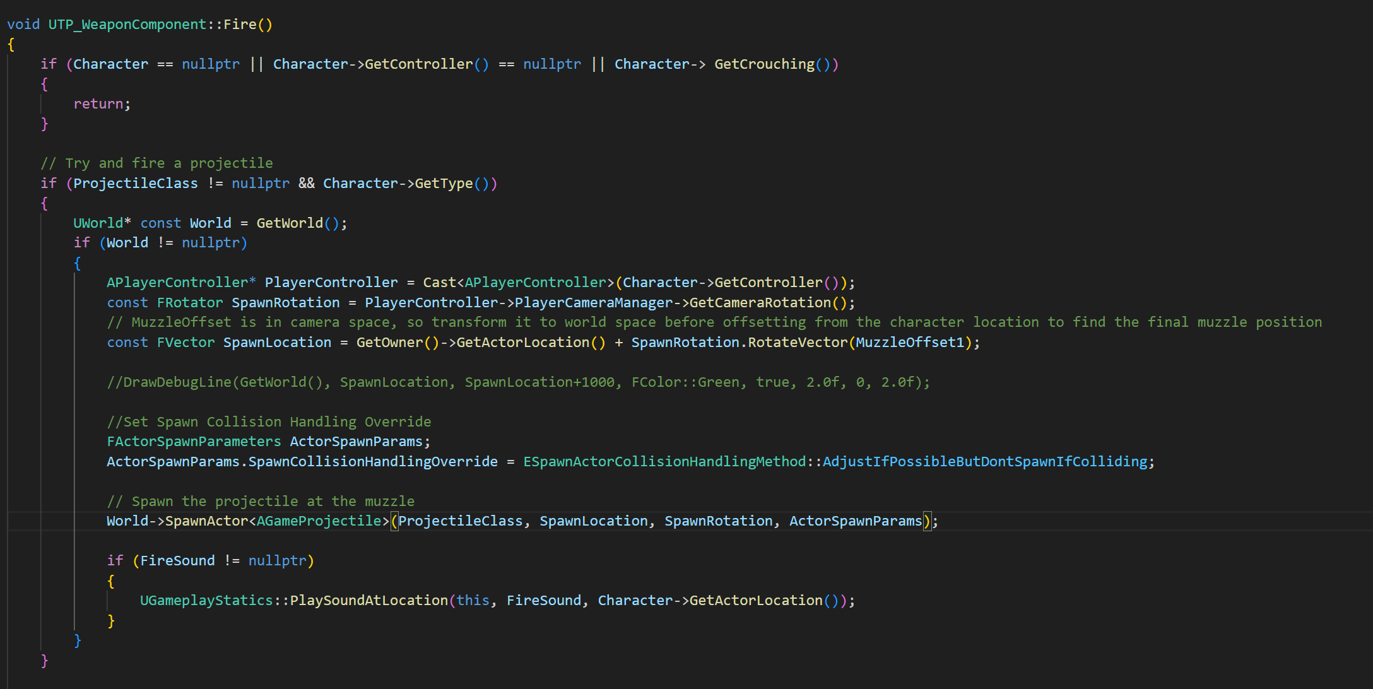Screen dimensions: 1373x689
Task: Click the ESpawnActorCollisionHandlingMethod enum type
Action: coord(664,462)
